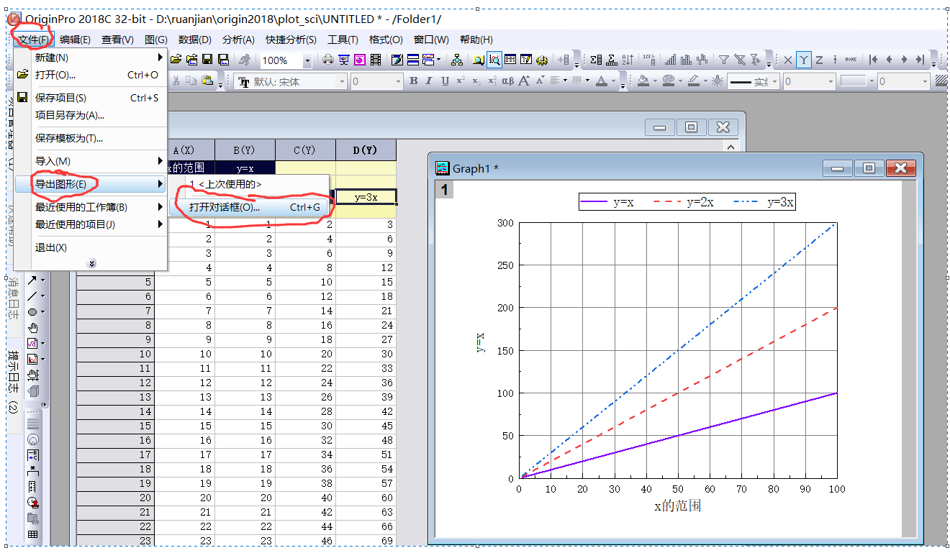Screen dimensions: 950x553
Task: Open the 文件(F) menu
Action: point(33,40)
